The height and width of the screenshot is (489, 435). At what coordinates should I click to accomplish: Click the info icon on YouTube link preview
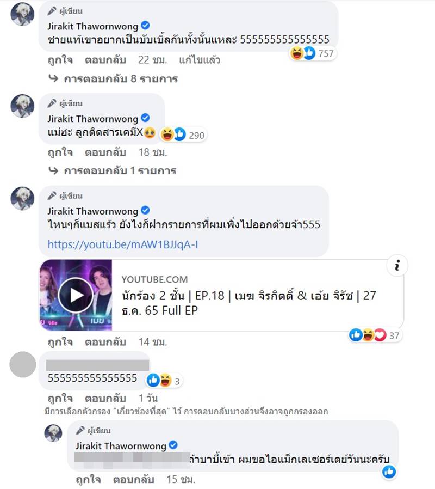pos(397,266)
